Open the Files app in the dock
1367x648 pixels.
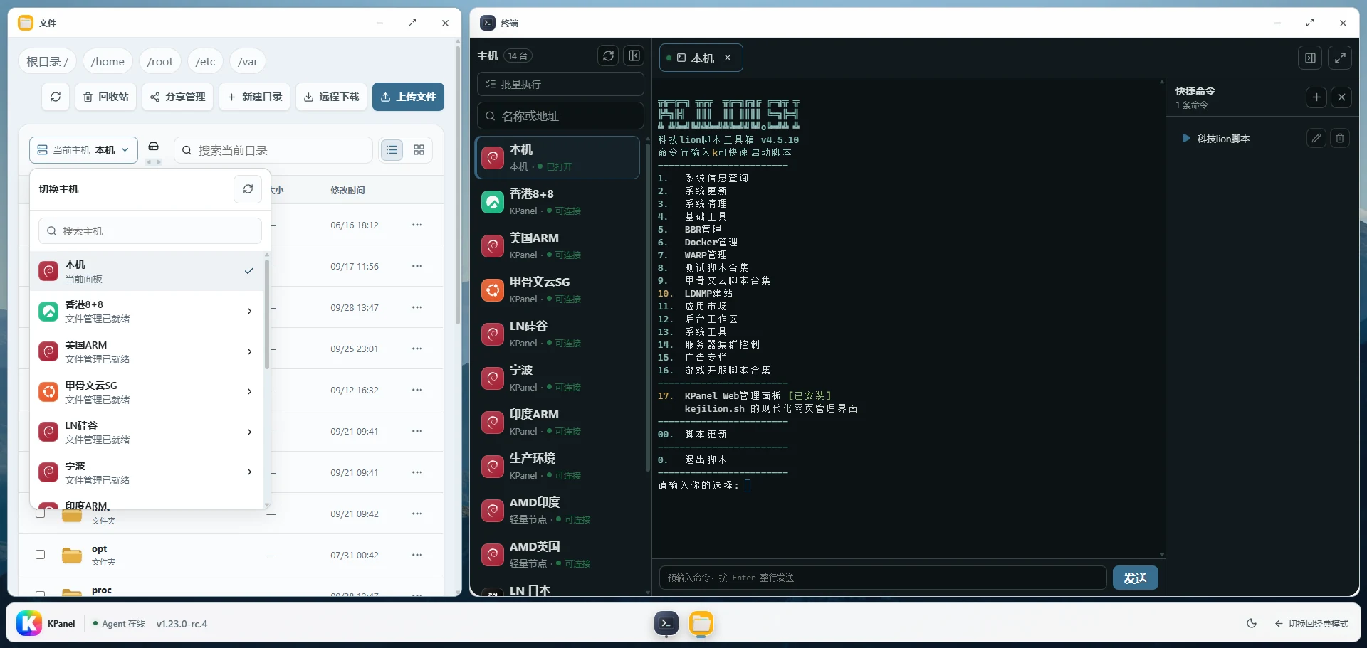701,624
